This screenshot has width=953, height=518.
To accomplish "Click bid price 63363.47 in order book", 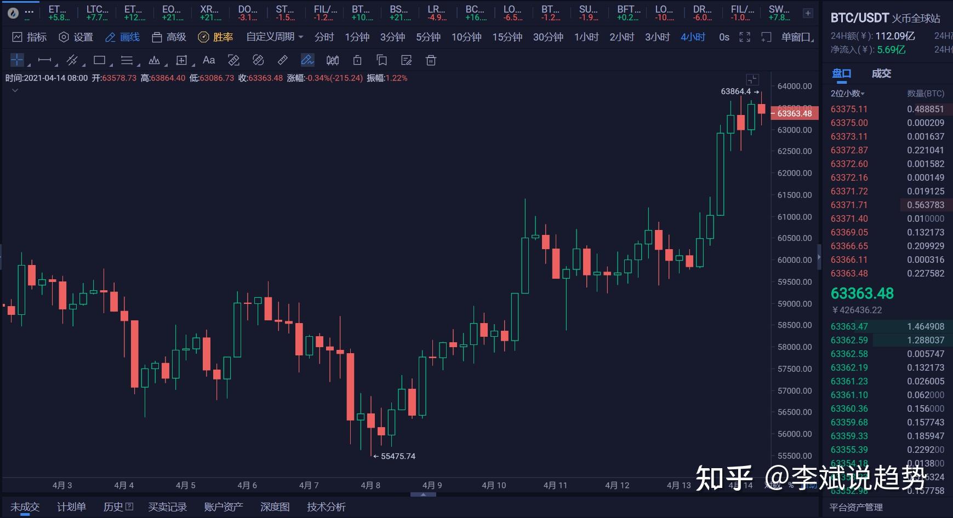I will click(x=849, y=326).
